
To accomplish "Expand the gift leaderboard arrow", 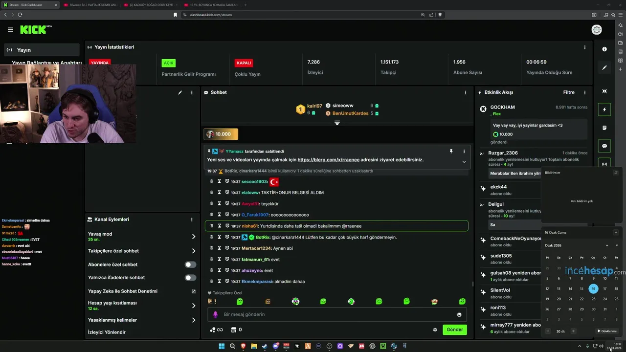I will (337, 123).
